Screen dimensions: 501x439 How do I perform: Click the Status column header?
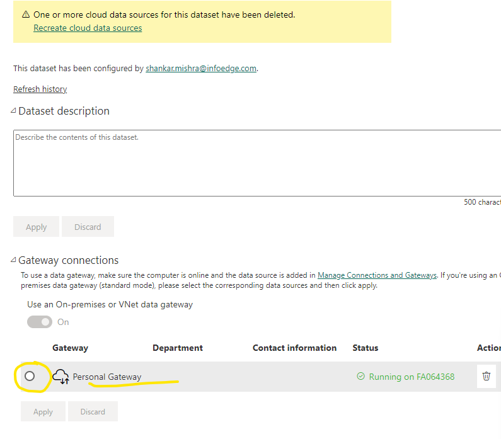[x=366, y=348]
